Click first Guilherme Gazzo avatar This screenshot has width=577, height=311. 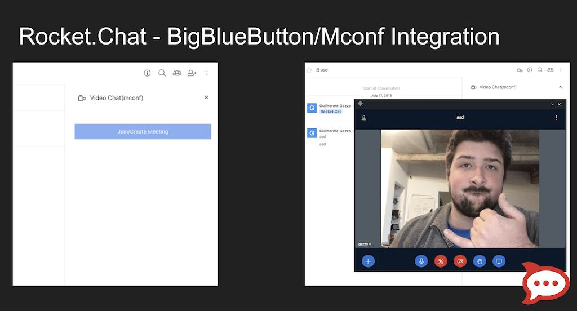pos(312,108)
